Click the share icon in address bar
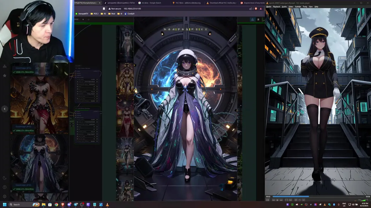 point(251,9)
